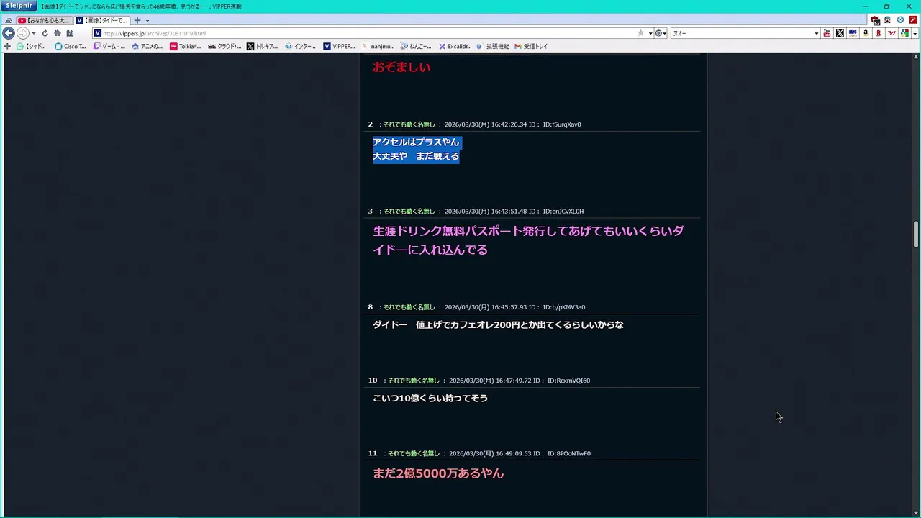This screenshot has width=921, height=518.
Task: Open the Cisco T... bookmark
Action: tap(71, 46)
